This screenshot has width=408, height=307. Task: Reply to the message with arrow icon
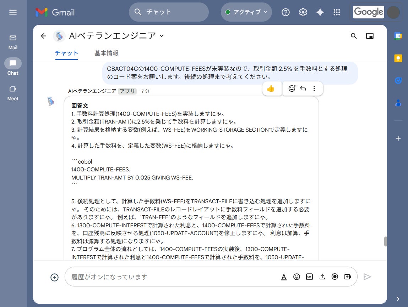(x=303, y=89)
